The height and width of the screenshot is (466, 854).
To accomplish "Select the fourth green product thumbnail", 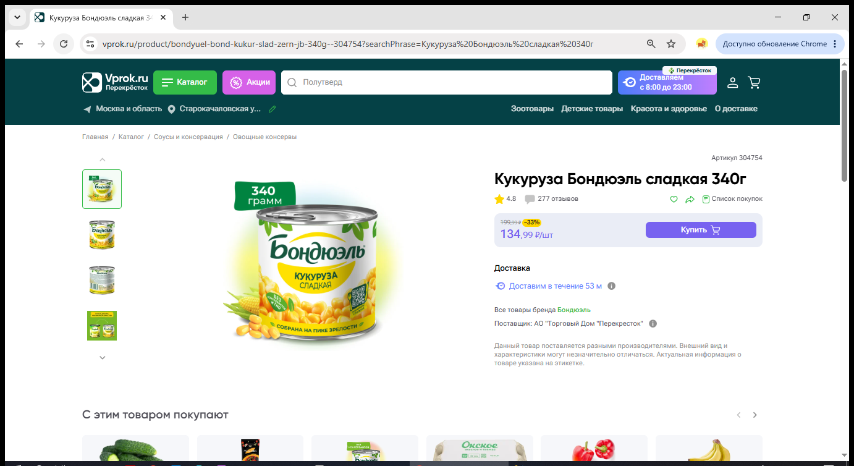I will 102,326.
